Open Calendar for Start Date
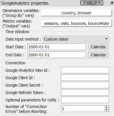 98,47
